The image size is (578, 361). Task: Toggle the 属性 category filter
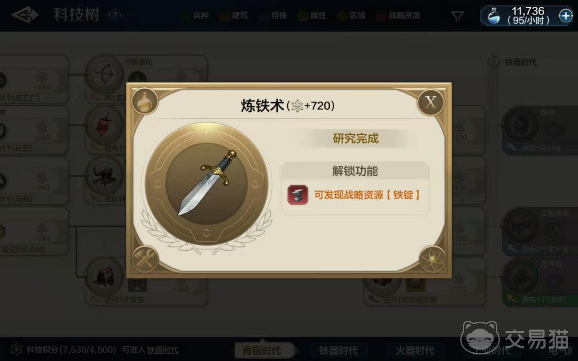click(x=313, y=15)
